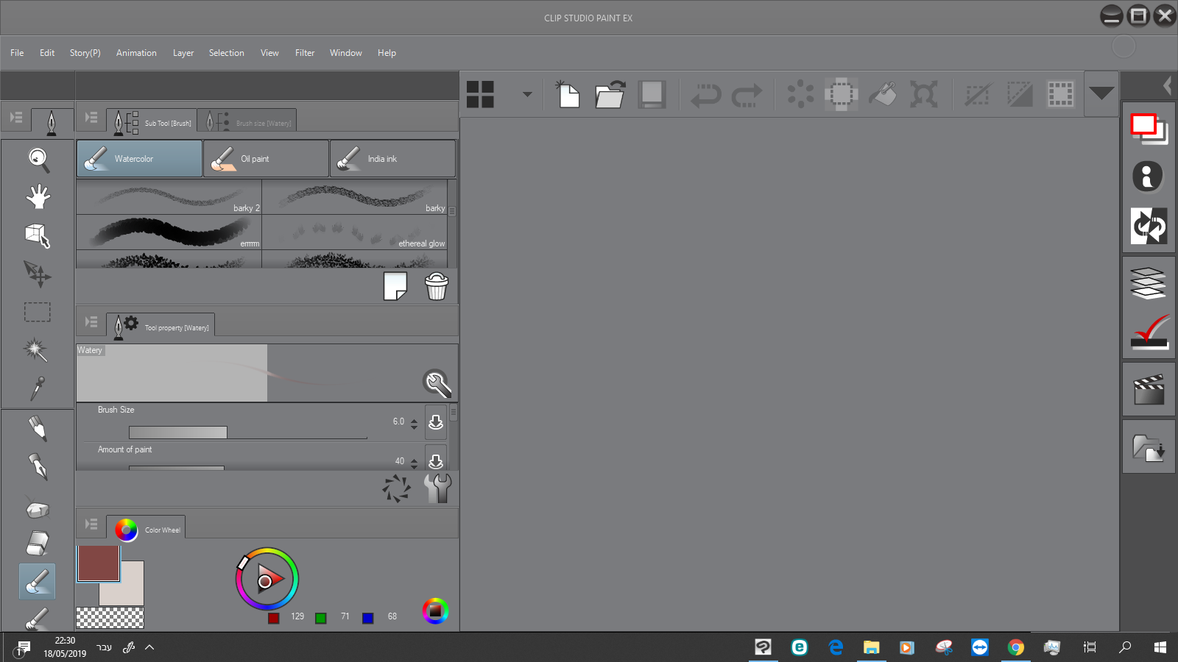1178x662 pixels.
Task: Choose the emrm brush
Action: tap(169, 232)
